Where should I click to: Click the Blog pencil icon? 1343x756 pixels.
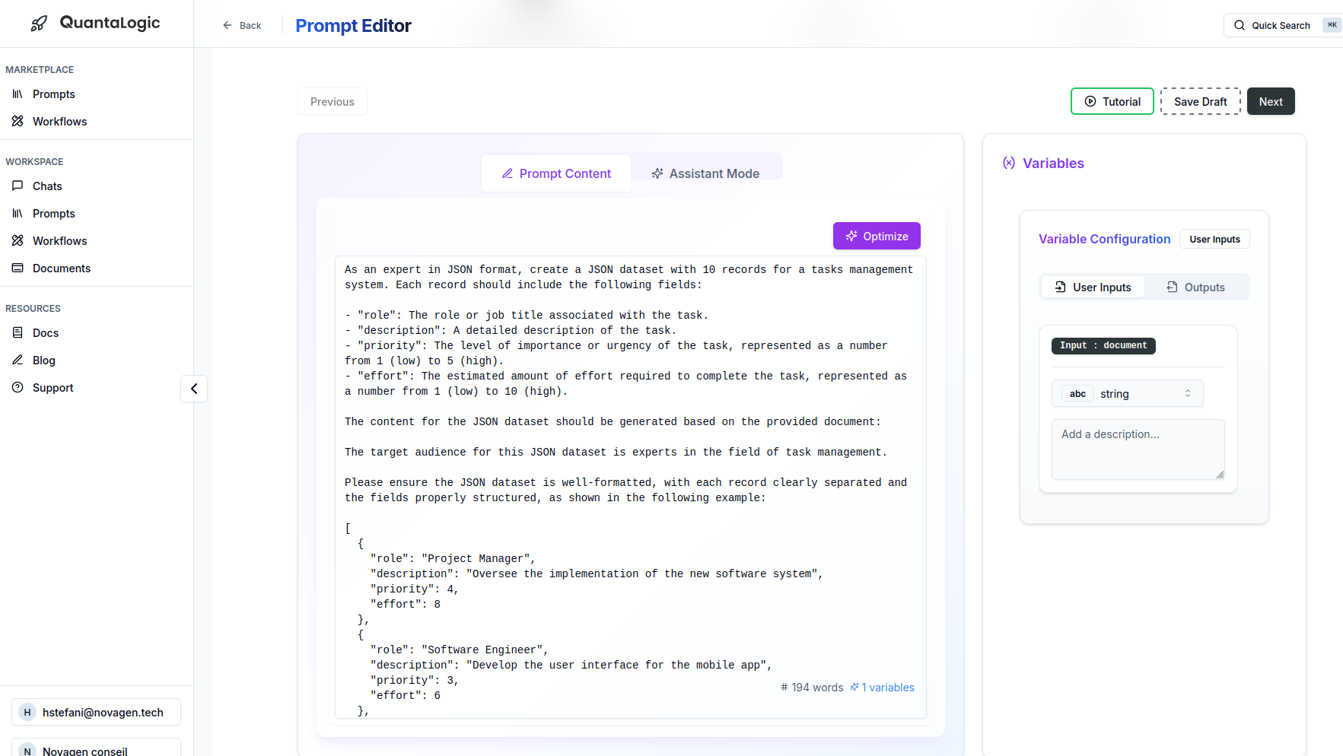click(x=18, y=360)
